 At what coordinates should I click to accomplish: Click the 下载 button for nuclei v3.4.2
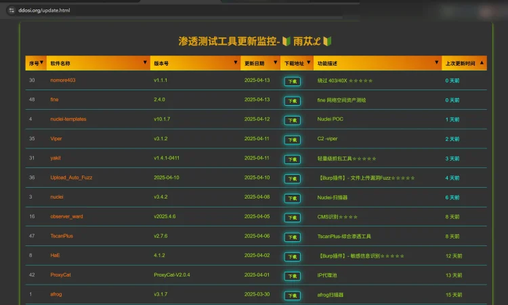(292, 198)
